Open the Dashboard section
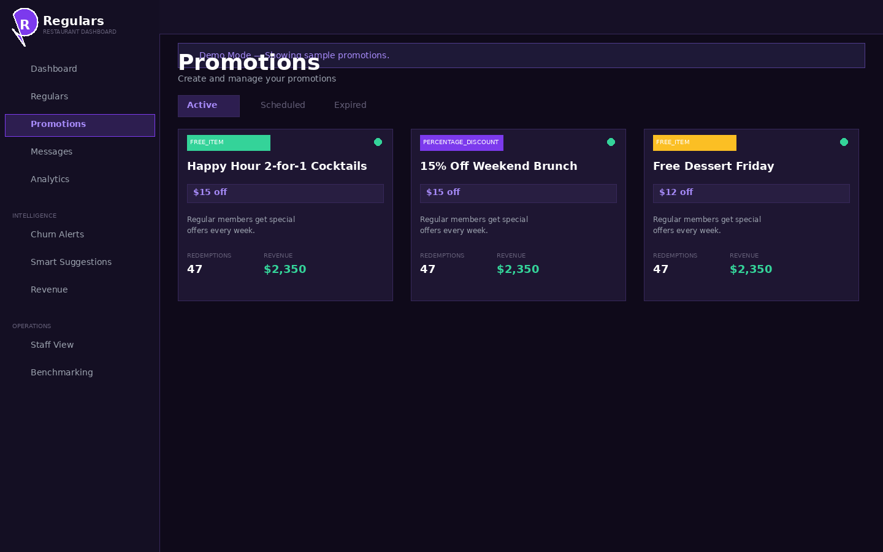Image resolution: width=883 pixels, height=552 pixels. (54, 69)
